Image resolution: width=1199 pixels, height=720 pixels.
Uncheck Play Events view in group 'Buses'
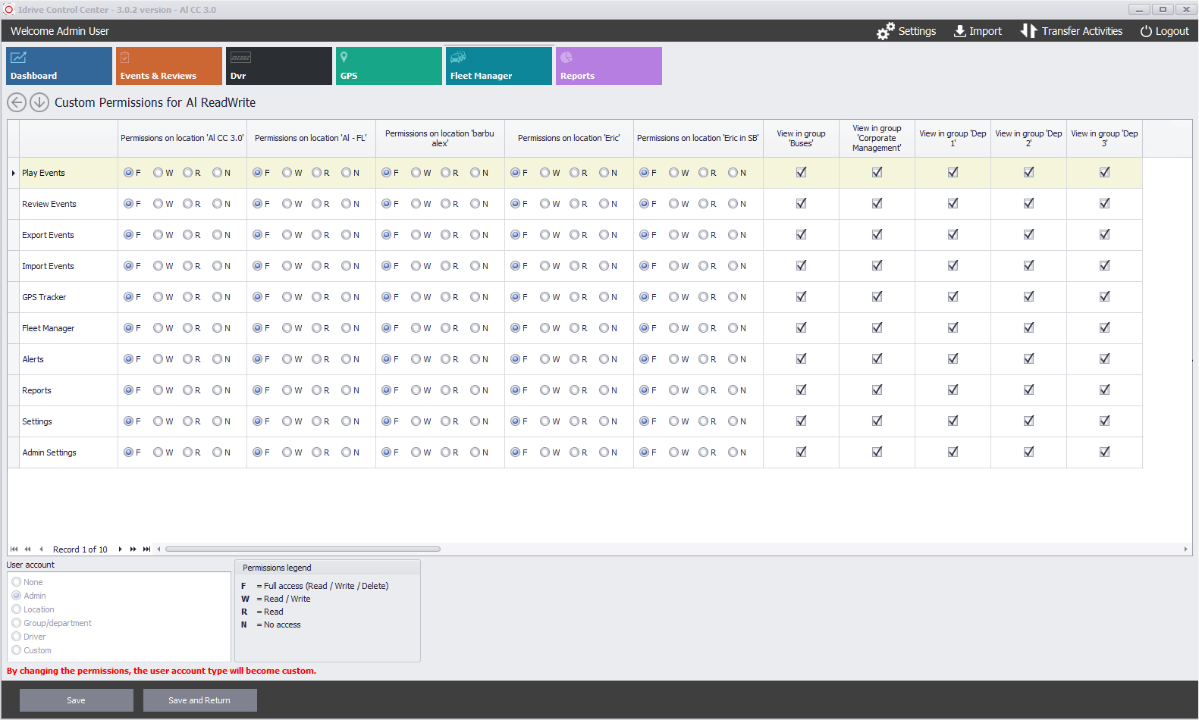[801, 173]
